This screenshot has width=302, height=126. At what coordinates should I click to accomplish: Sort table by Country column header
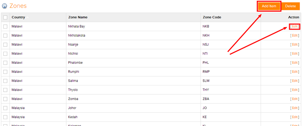pyautogui.click(x=18, y=17)
